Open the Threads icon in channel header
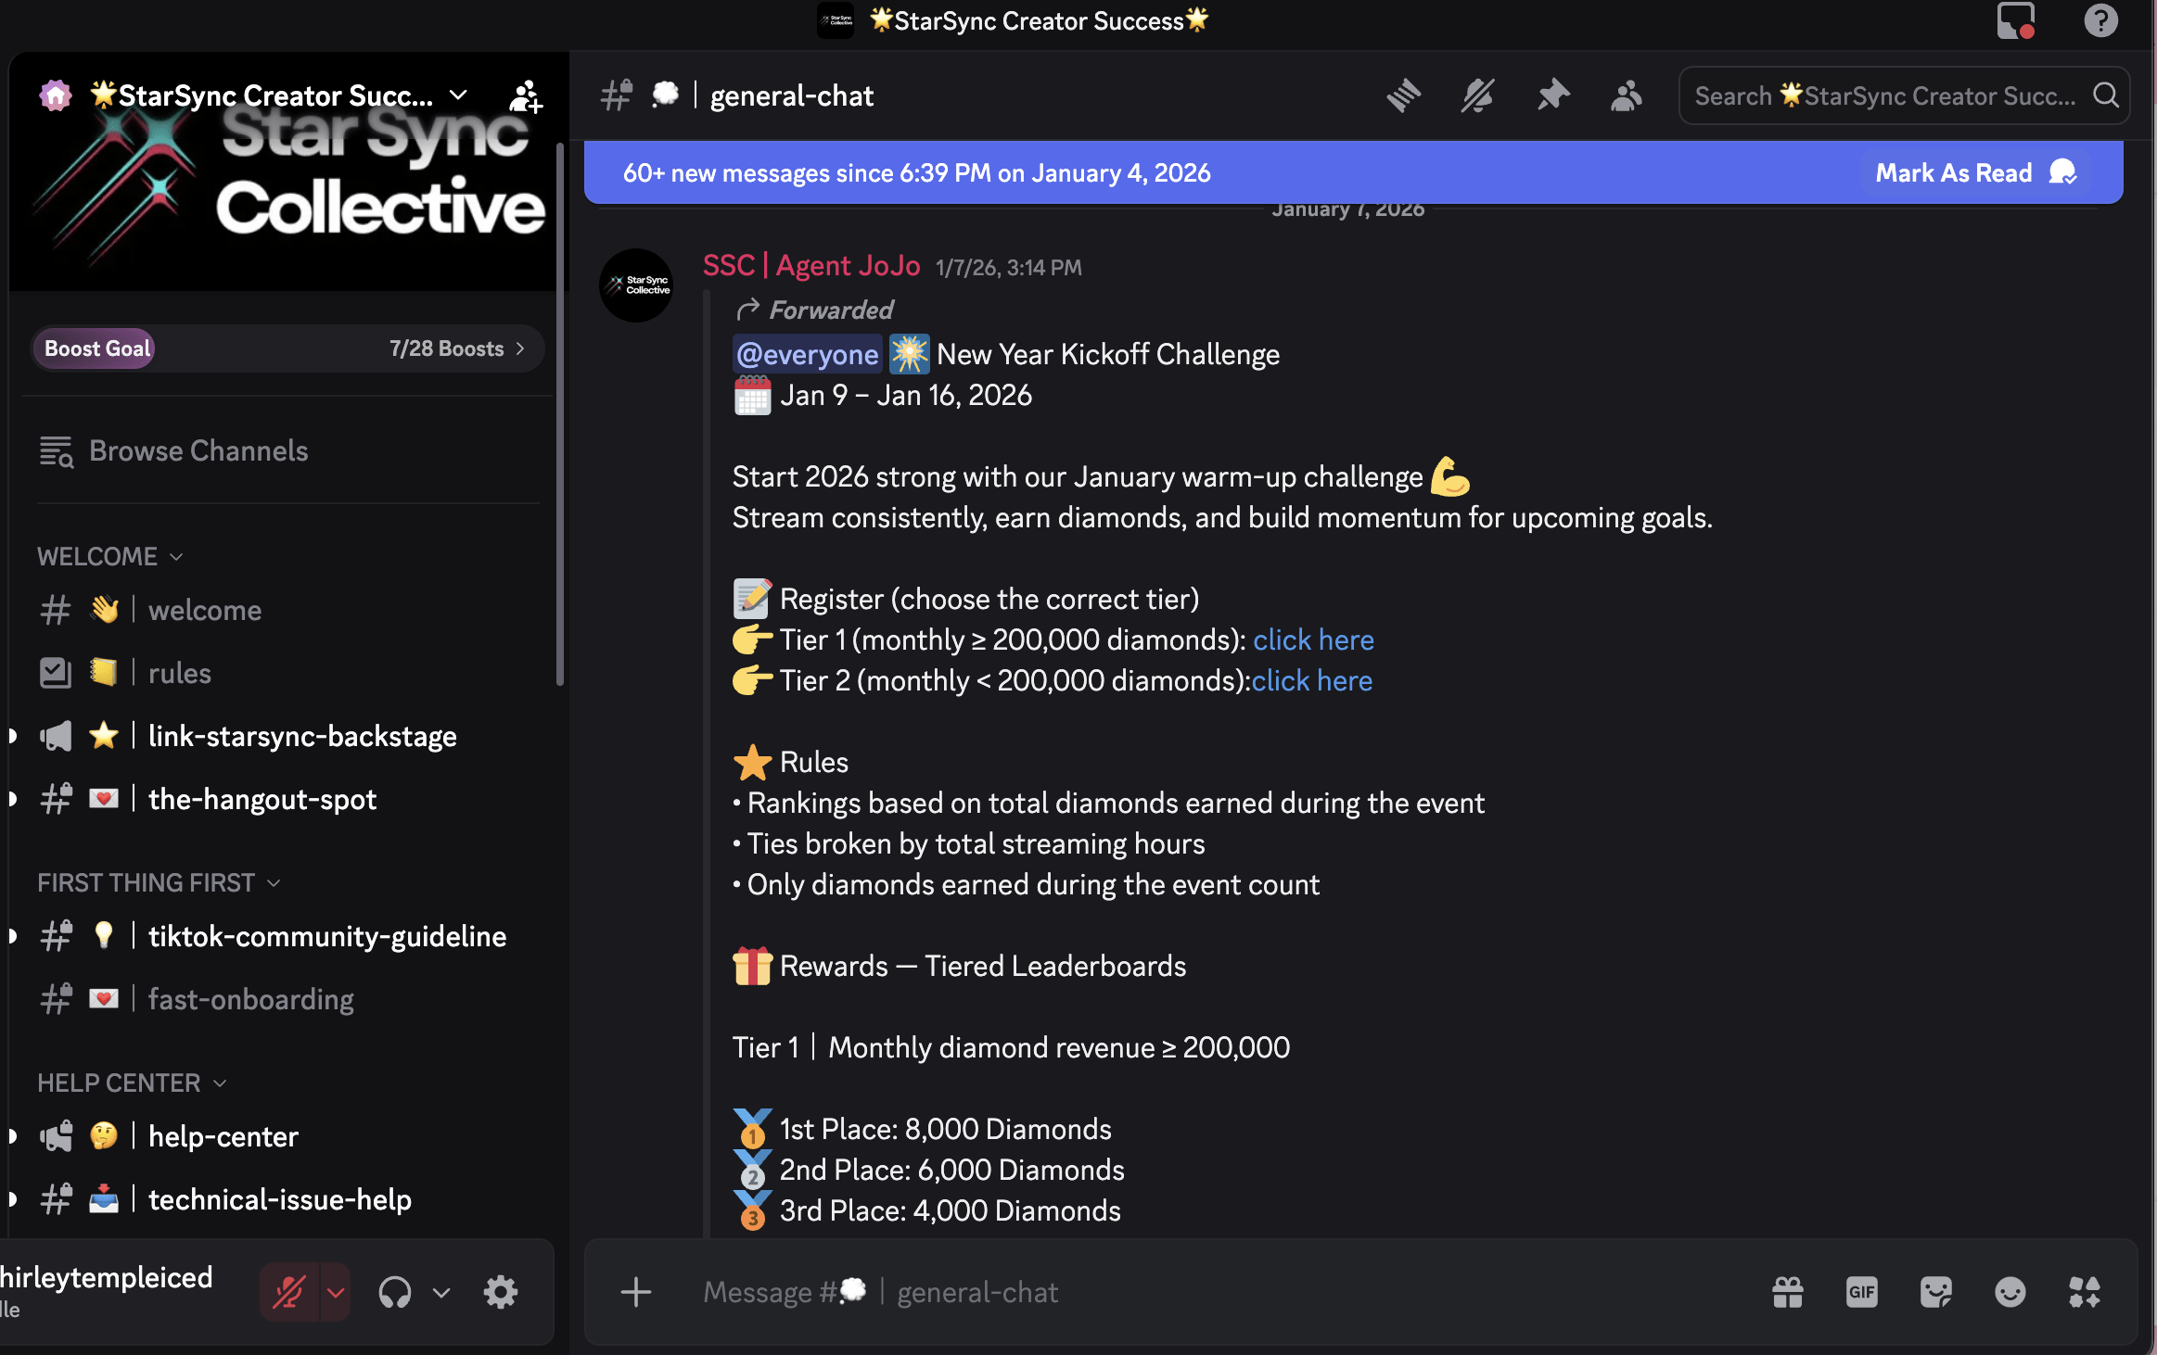The image size is (2157, 1355). coord(1403,95)
